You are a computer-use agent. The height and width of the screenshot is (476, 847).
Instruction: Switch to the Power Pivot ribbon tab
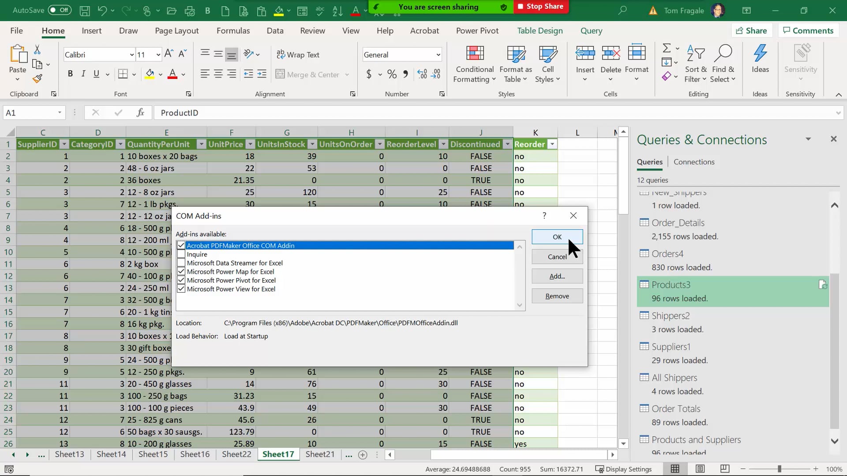tap(477, 30)
